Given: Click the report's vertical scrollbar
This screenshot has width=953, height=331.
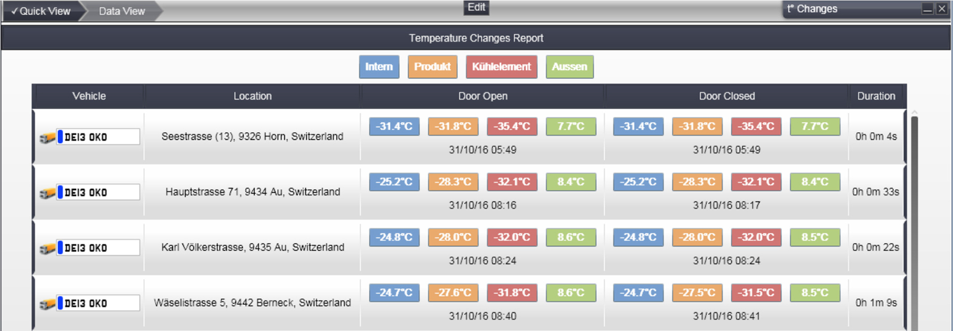Looking at the screenshot, I should tap(914, 220).
